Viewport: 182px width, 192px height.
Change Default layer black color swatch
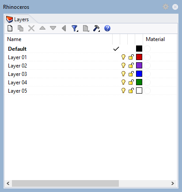click(139, 49)
